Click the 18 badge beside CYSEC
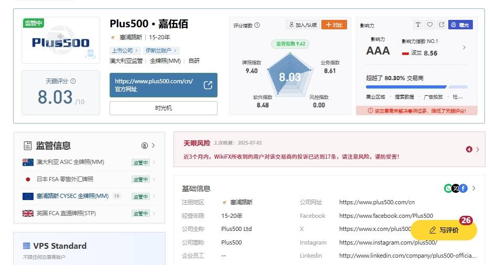 pos(116,196)
